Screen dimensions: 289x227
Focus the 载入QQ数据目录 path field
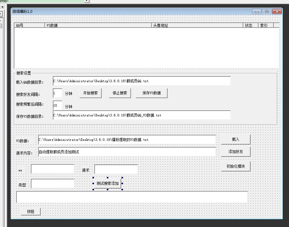pos(142,81)
